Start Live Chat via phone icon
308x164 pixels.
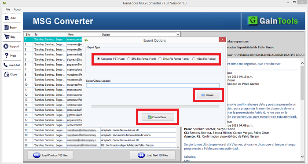(x=6, y=65)
